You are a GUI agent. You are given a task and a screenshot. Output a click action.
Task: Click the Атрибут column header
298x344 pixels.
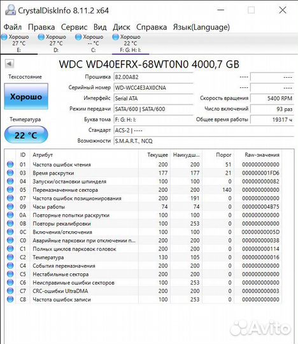pos(84,155)
